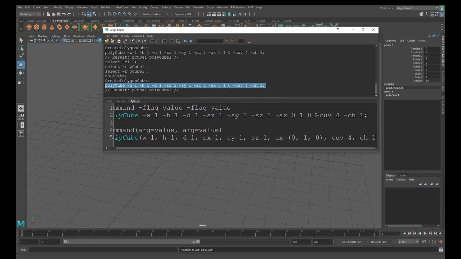Pause the viewport with pause icon

[245, 14]
